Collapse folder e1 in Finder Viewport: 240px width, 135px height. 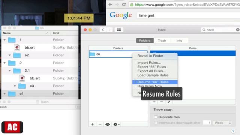click(4, 94)
